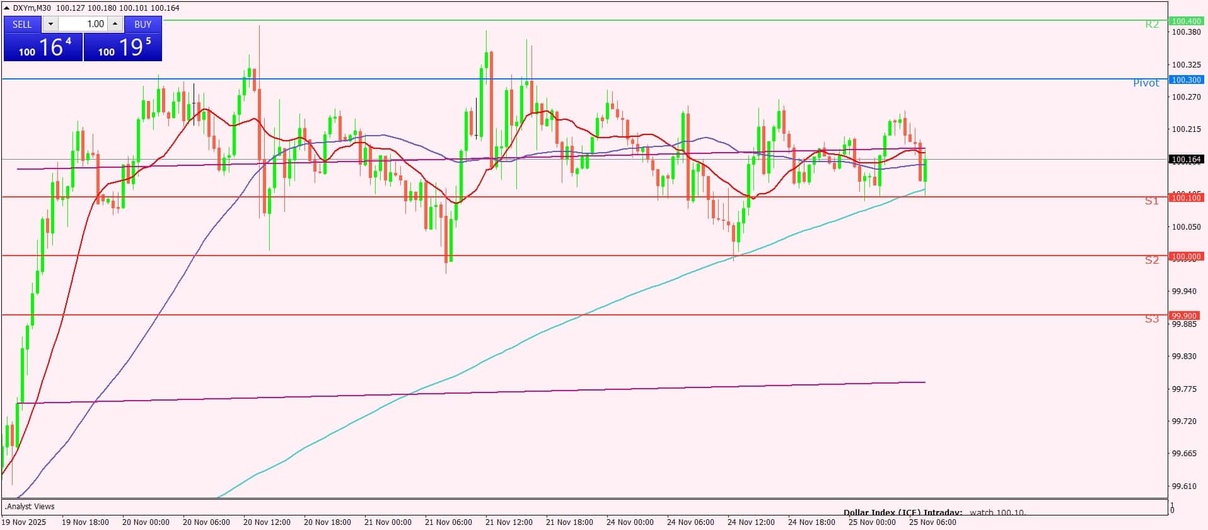Image resolution: width=1208 pixels, height=530 pixels.
Task: Click the large sell price tile ending in 16
Action: coord(43,47)
